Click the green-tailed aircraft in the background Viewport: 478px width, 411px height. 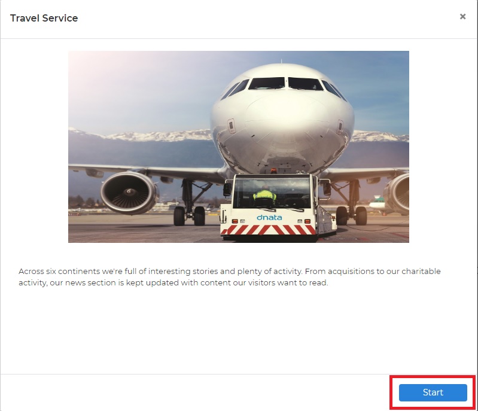(x=377, y=203)
